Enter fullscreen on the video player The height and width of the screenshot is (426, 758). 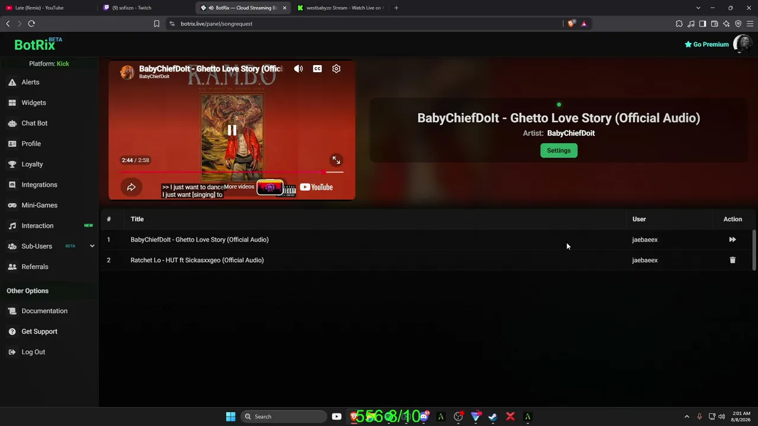click(x=336, y=160)
